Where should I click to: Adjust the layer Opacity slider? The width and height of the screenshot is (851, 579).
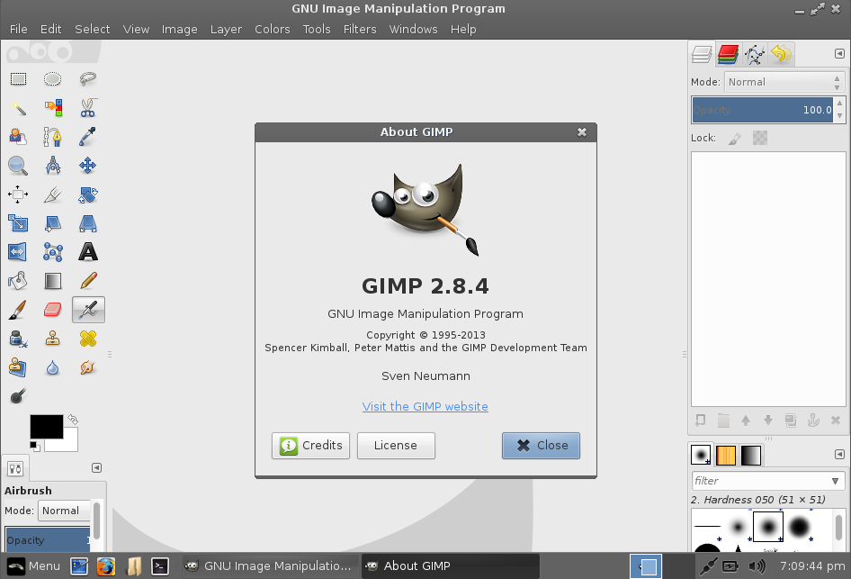762,110
